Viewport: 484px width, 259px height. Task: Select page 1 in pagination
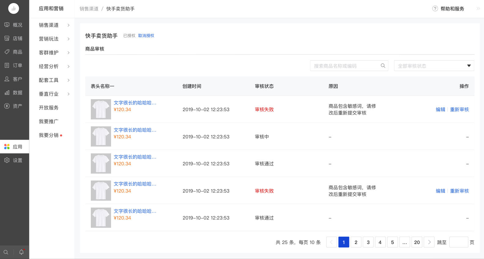click(x=344, y=242)
